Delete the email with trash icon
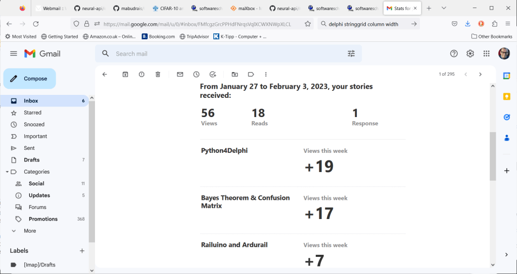This screenshot has height=274, width=517. [158, 74]
